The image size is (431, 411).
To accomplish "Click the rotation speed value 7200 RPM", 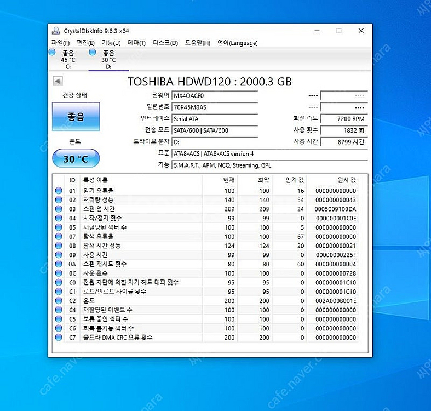I will pyautogui.click(x=344, y=119).
